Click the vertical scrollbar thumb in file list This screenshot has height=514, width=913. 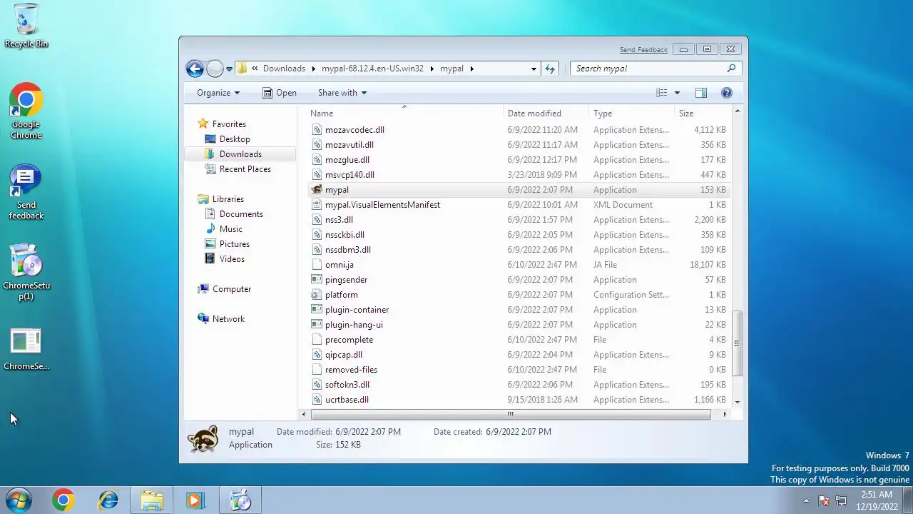point(737,343)
